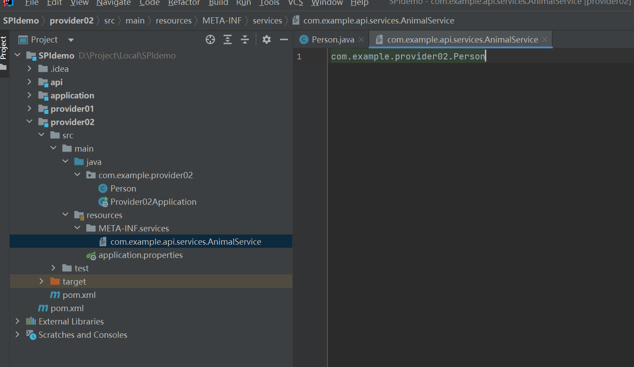Click the External Libraries icon
This screenshot has width=634, height=367.
point(31,321)
